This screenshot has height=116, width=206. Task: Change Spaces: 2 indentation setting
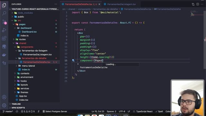tap(111, 111)
